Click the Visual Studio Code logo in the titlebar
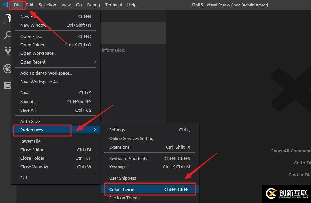The height and width of the screenshot is (203, 311). coord(4,5)
